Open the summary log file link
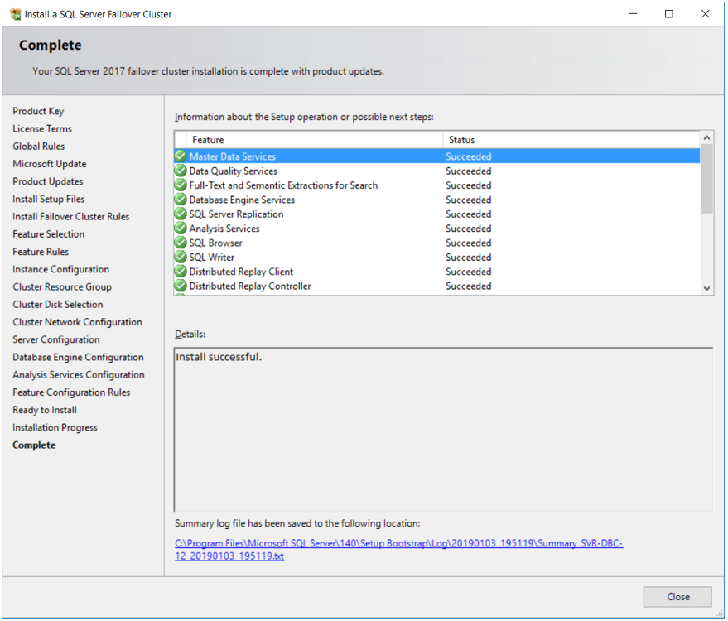 pos(398,550)
